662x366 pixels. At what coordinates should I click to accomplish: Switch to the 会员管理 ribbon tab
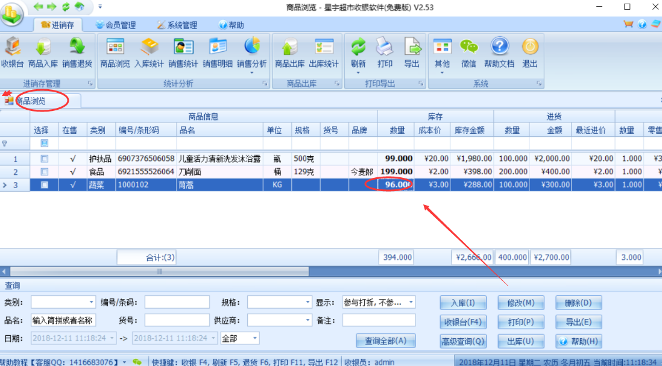tap(115, 25)
